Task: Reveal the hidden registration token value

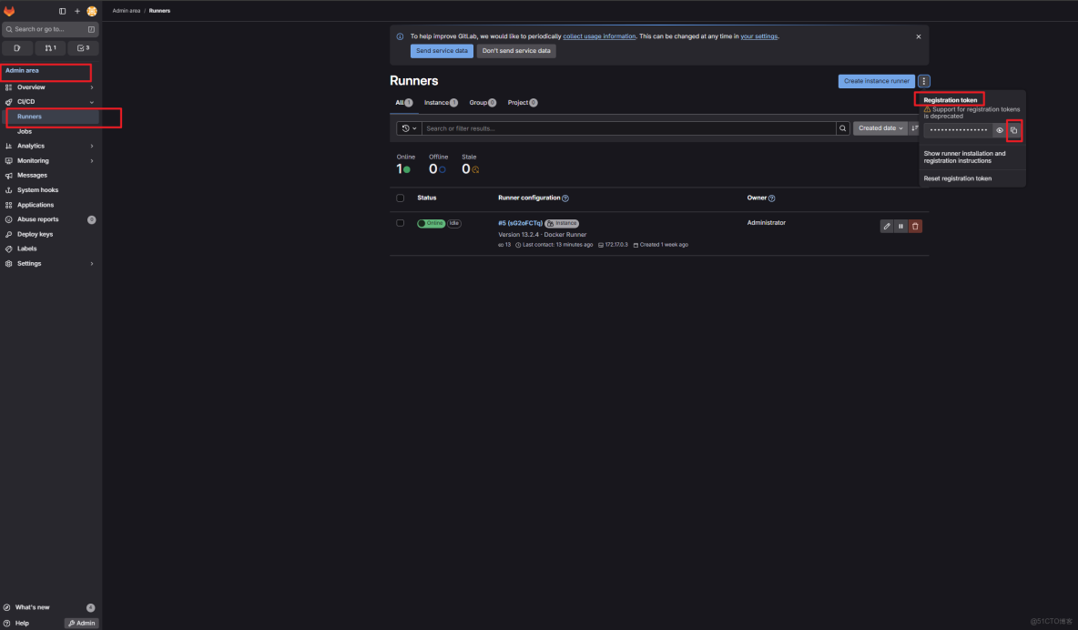Action: 999,130
